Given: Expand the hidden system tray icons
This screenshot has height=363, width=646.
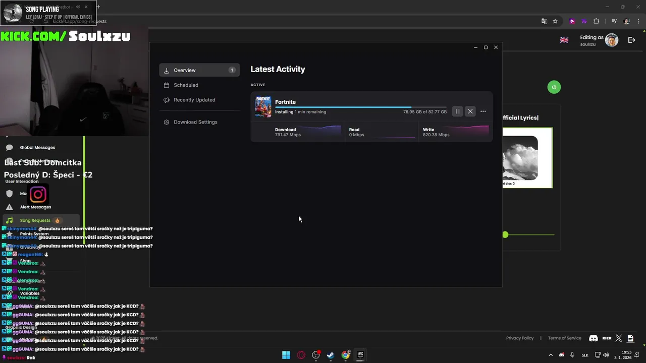Looking at the screenshot, I should point(551,355).
